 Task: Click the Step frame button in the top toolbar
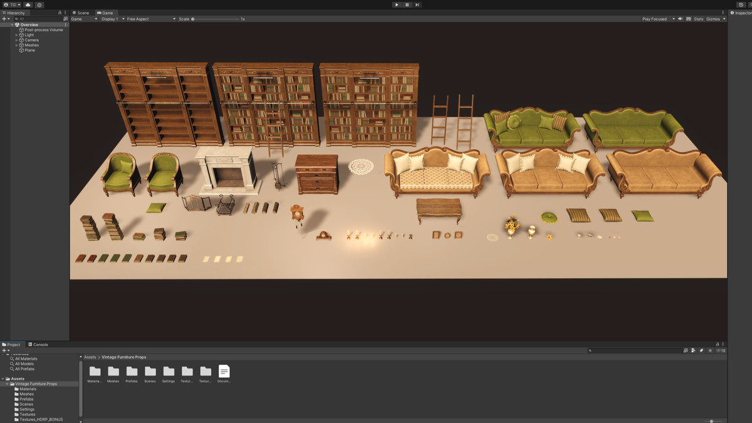[417, 4]
